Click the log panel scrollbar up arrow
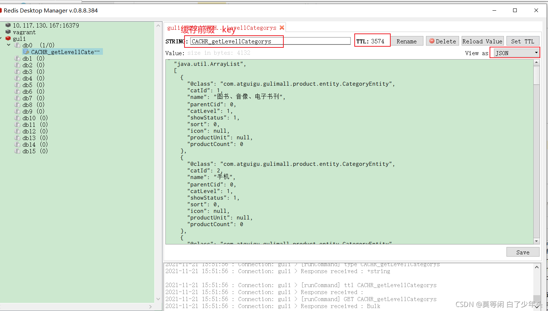Viewport: 548px width, 311px height. tap(537, 267)
